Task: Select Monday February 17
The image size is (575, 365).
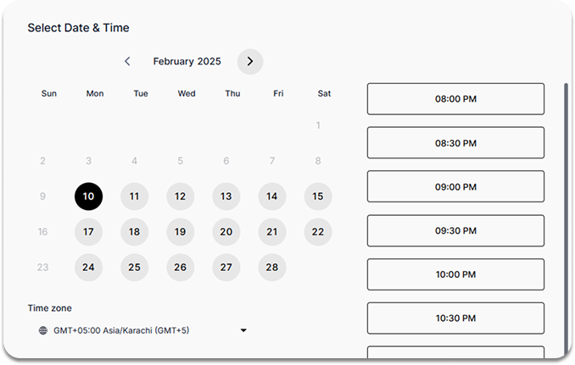Action: coord(89,232)
